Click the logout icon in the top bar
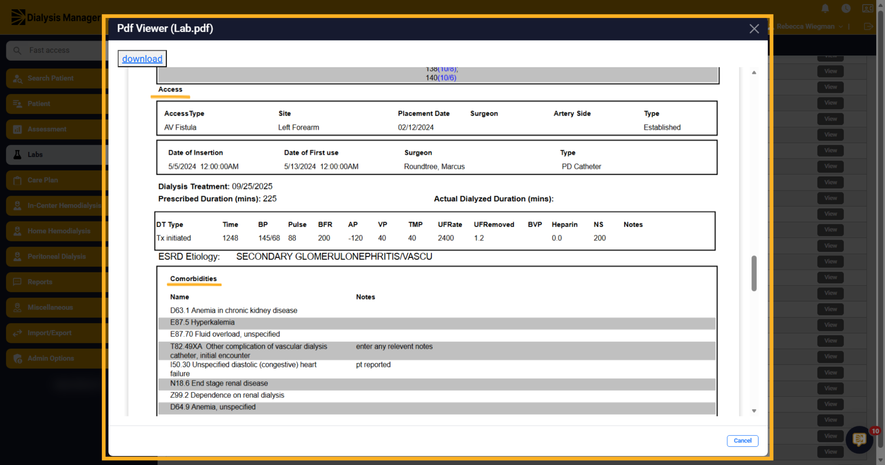885x465 pixels. [868, 27]
